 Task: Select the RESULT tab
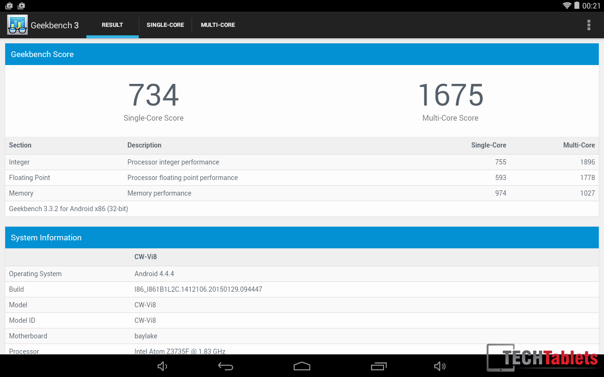click(x=112, y=25)
